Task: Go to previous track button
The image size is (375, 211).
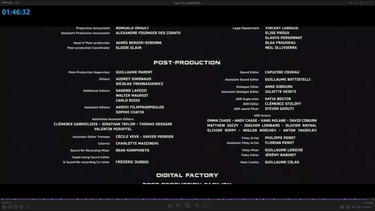Action: pos(178,205)
